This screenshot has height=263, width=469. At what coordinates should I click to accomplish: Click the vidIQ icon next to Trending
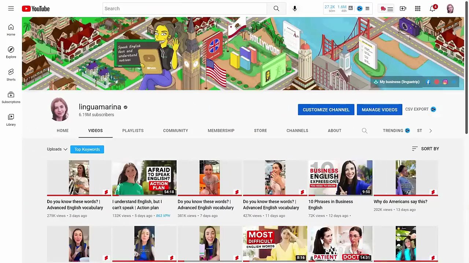pyautogui.click(x=407, y=130)
